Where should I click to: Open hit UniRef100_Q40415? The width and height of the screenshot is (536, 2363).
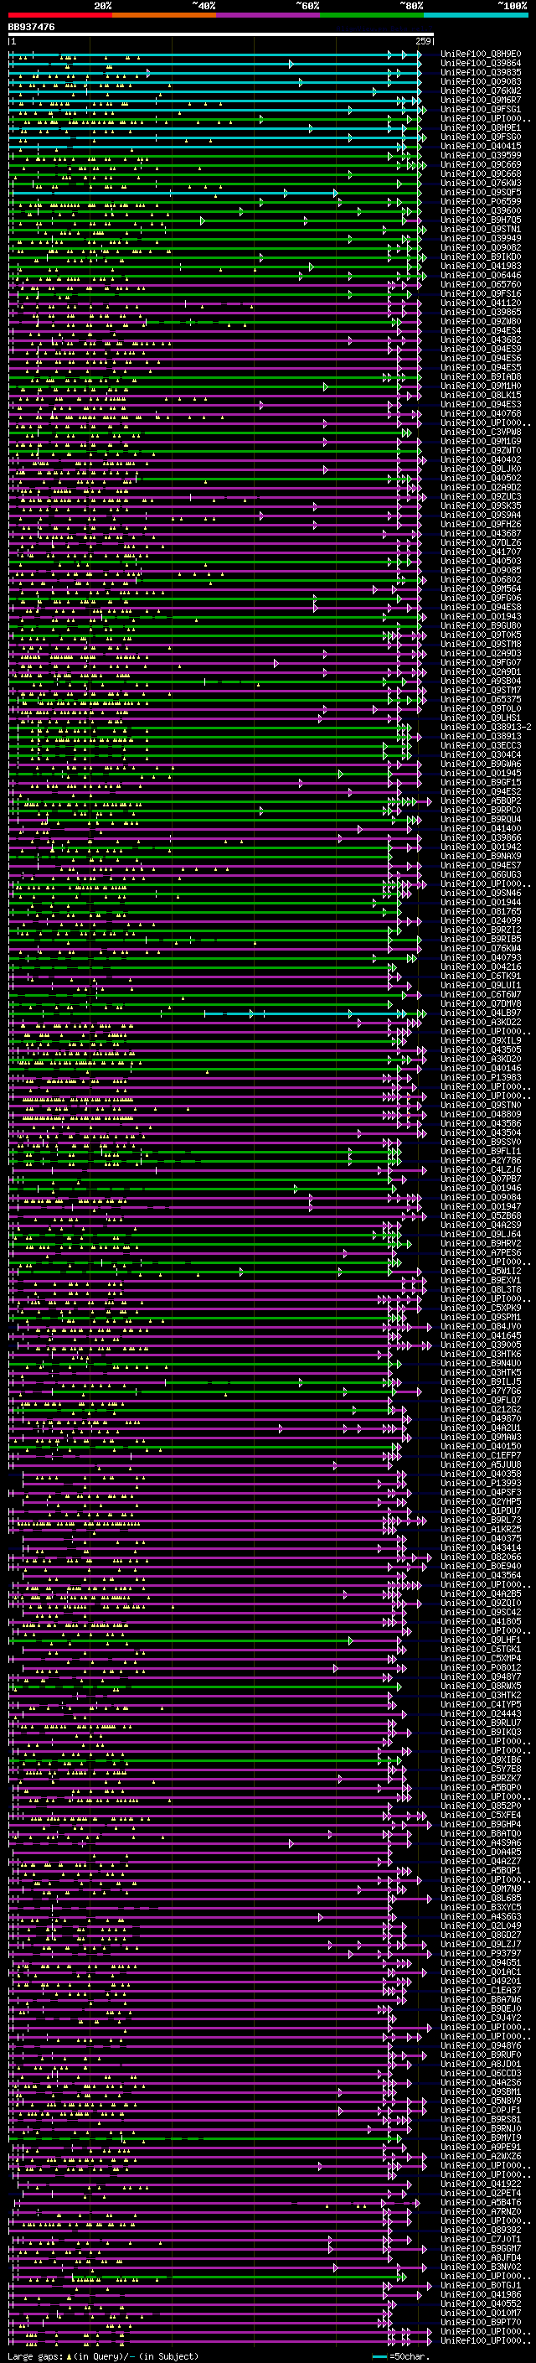pos(481,146)
